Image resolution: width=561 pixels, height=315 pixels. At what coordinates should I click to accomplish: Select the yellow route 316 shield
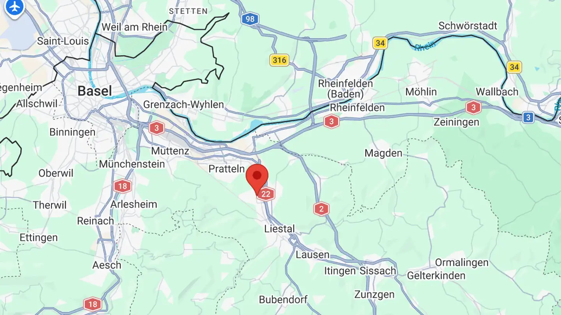coord(279,60)
